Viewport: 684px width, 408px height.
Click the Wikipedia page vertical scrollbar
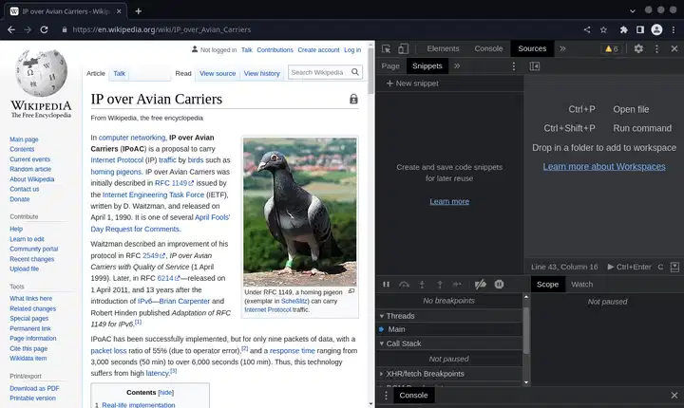[x=370, y=70]
